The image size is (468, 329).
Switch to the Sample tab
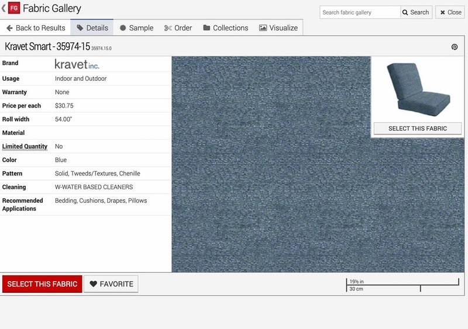click(x=136, y=27)
